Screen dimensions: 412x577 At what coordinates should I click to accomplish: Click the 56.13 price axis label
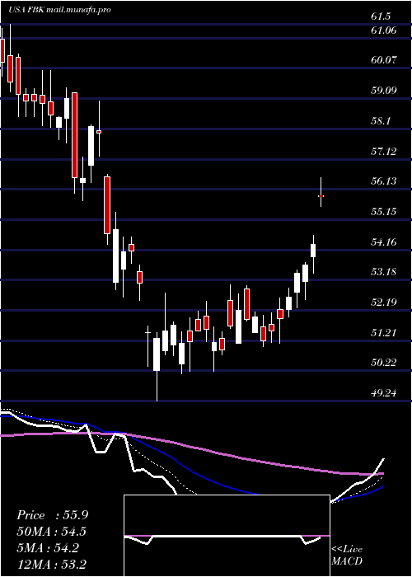384,181
